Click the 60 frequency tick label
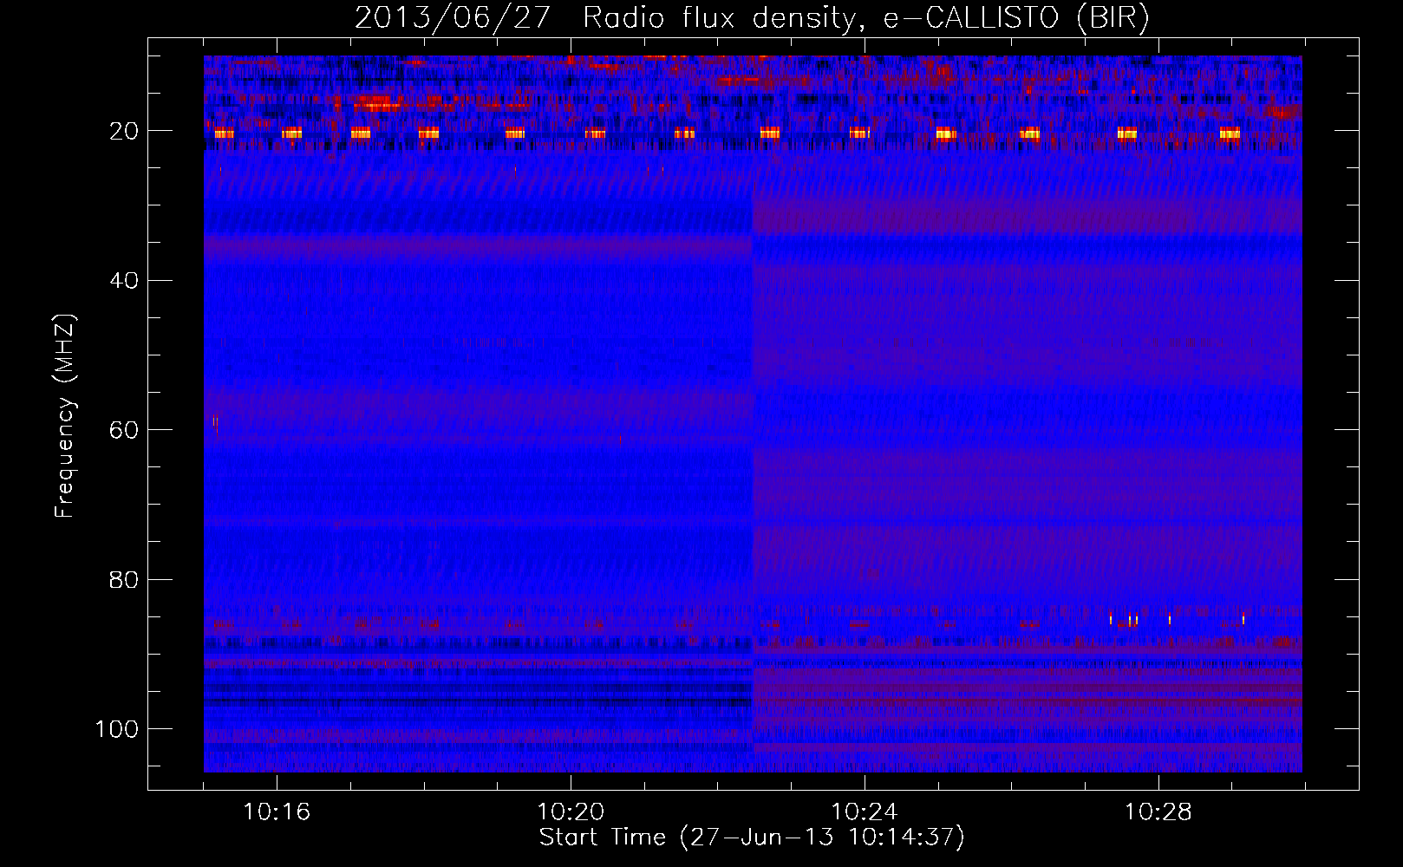The image size is (1403, 867). pos(125,431)
